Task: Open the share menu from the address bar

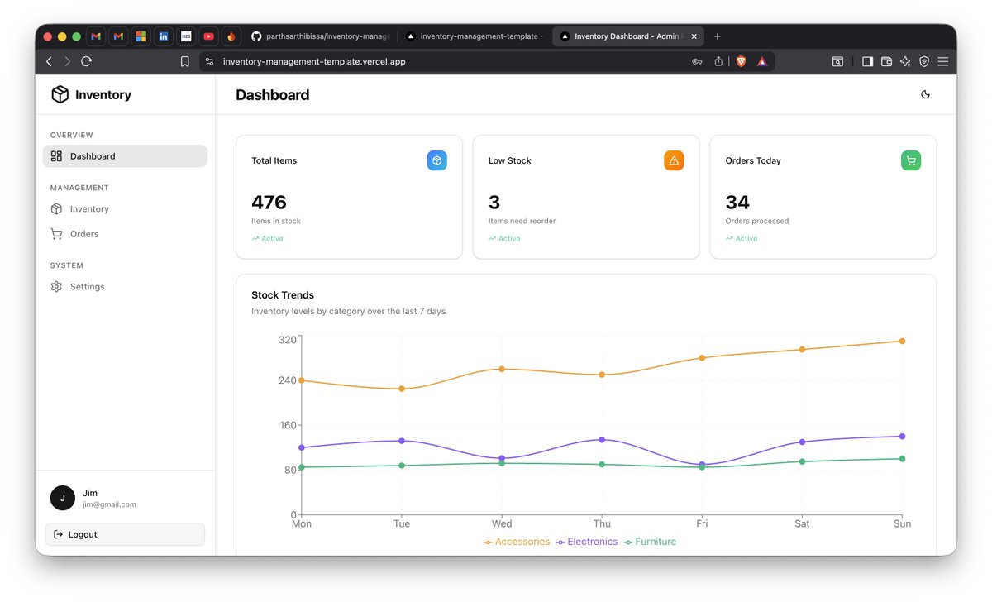Action: click(x=718, y=60)
